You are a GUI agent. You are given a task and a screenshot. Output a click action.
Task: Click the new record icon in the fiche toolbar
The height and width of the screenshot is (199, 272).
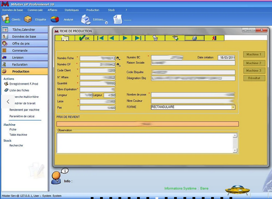pos(65,38)
